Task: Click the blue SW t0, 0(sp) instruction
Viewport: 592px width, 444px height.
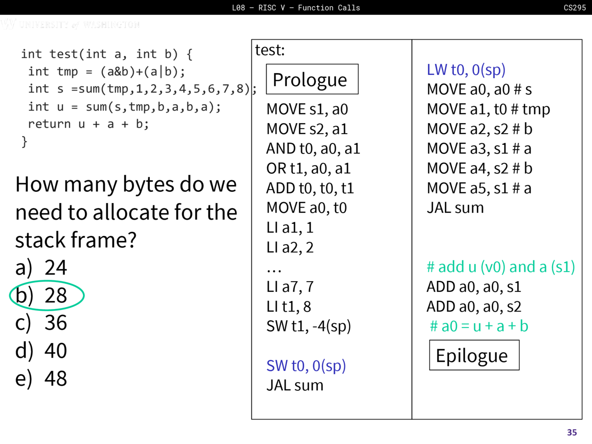Action: (306, 366)
